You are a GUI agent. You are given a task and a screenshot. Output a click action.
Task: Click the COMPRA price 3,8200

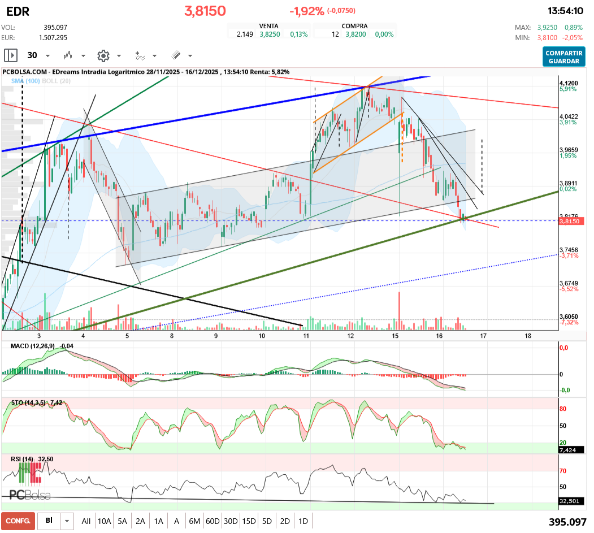(x=355, y=34)
